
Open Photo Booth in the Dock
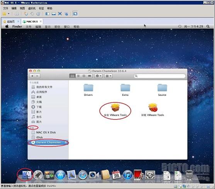coord(139,175)
